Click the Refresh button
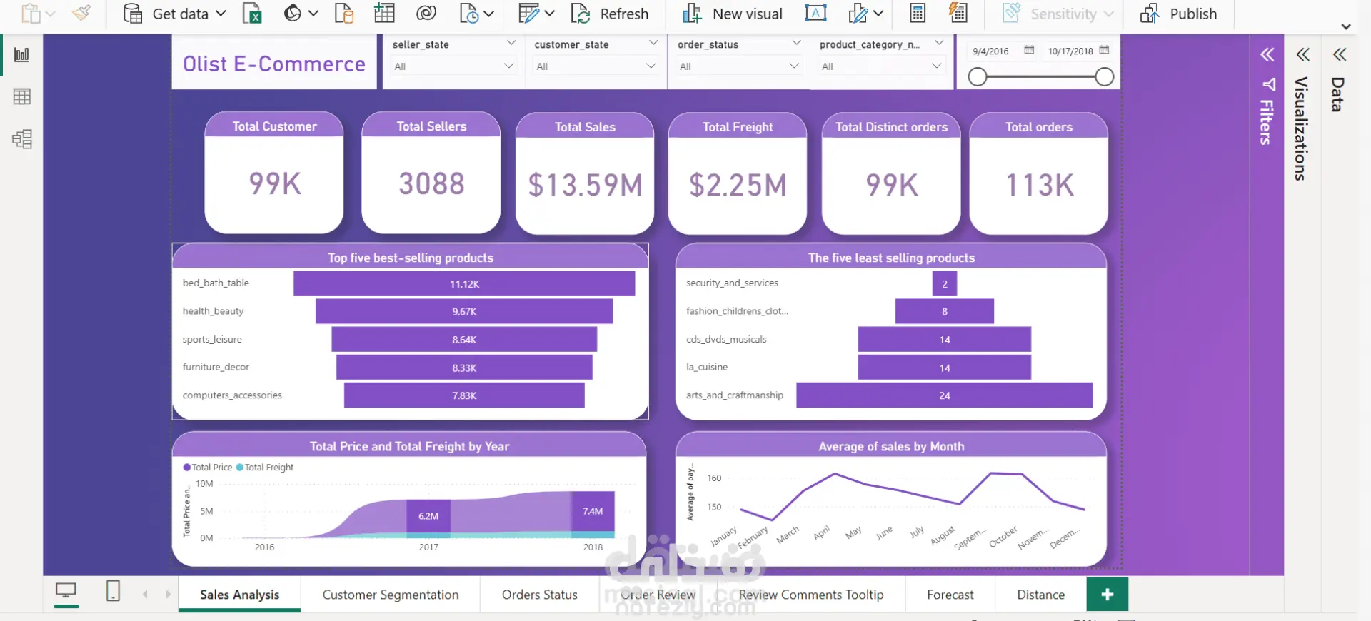The height and width of the screenshot is (621, 1371). tap(611, 14)
